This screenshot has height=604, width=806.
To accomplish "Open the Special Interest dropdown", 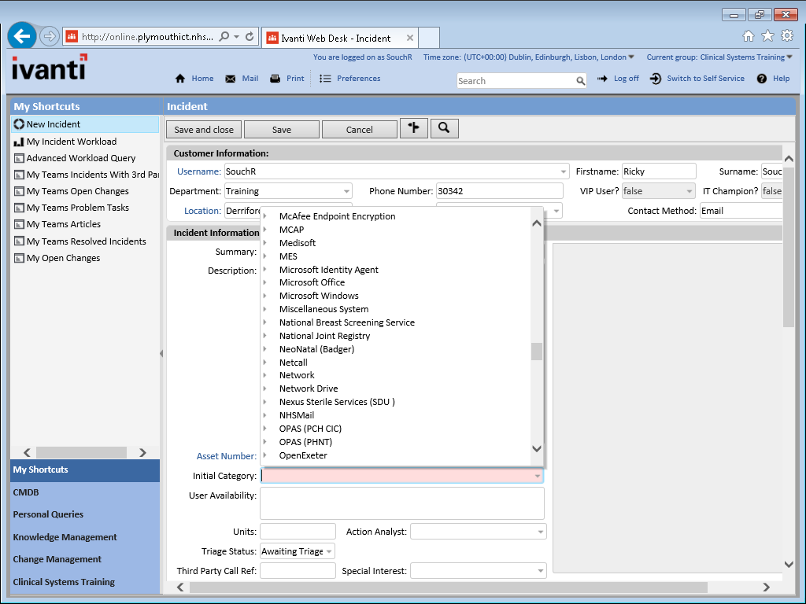I will coord(540,571).
